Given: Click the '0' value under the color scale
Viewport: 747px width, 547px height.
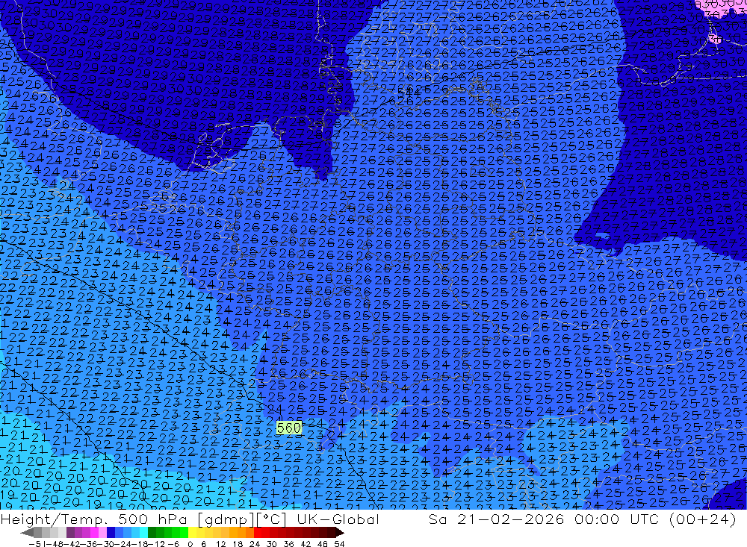Looking at the screenshot, I should [190, 544].
